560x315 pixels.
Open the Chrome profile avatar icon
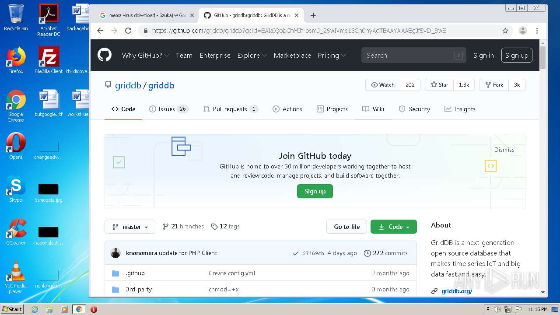click(522, 31)
